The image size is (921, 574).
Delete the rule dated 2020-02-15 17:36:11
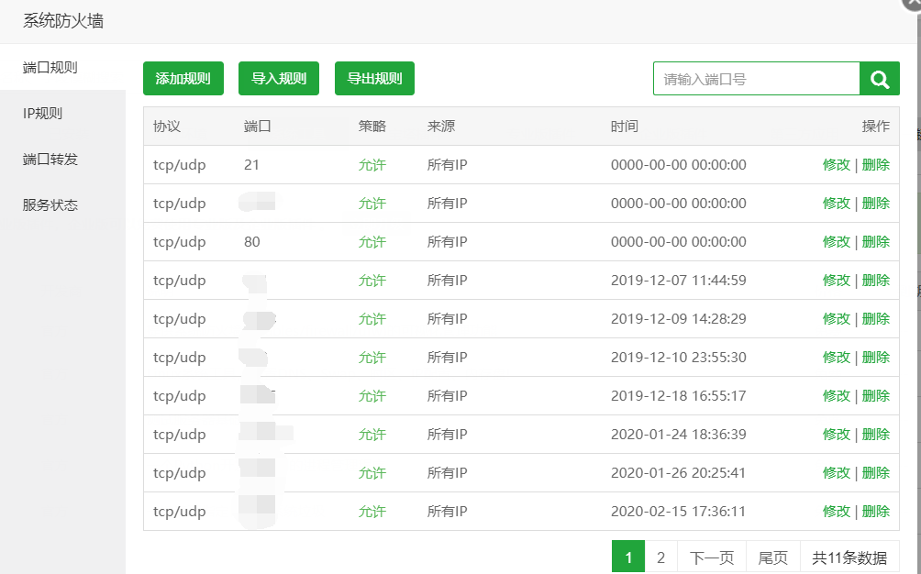[x=876, y=512]
